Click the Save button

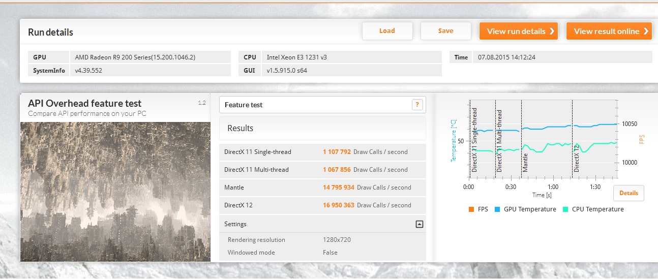click(x=445, y=31)
